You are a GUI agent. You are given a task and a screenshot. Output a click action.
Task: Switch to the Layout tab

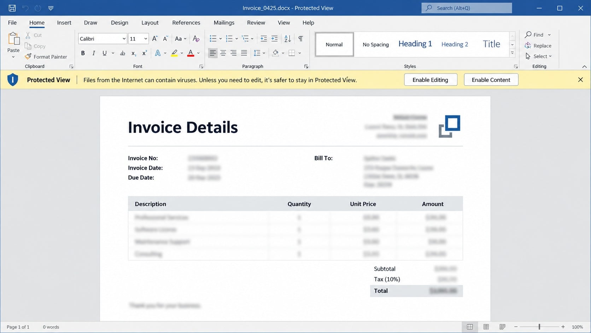pyautogui.click(x=150, y=23)
